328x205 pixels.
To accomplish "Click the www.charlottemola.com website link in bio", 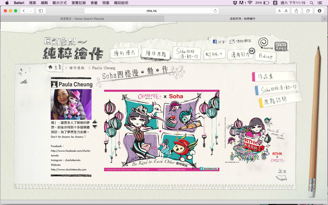I will [69, 169].
